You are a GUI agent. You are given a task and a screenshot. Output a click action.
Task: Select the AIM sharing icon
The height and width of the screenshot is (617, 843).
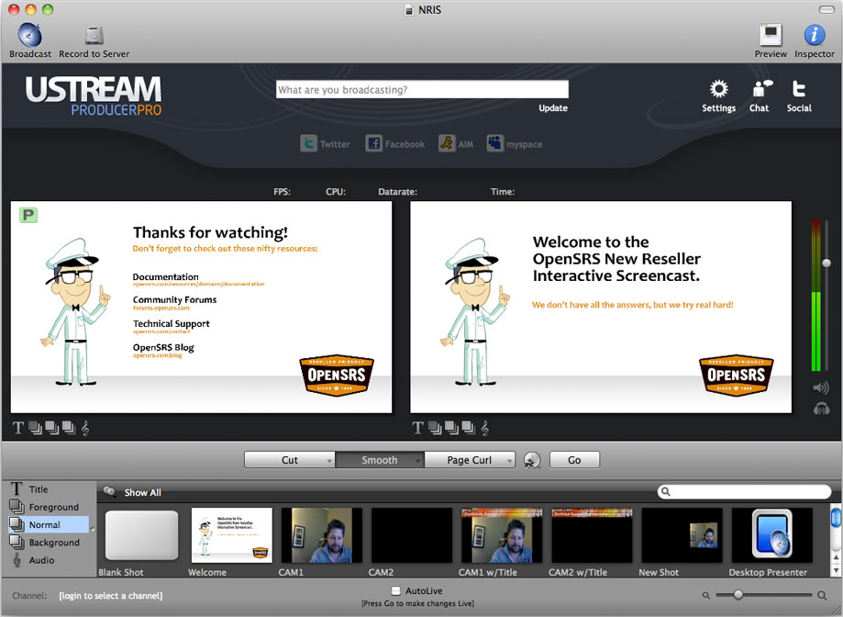[447, 143]
